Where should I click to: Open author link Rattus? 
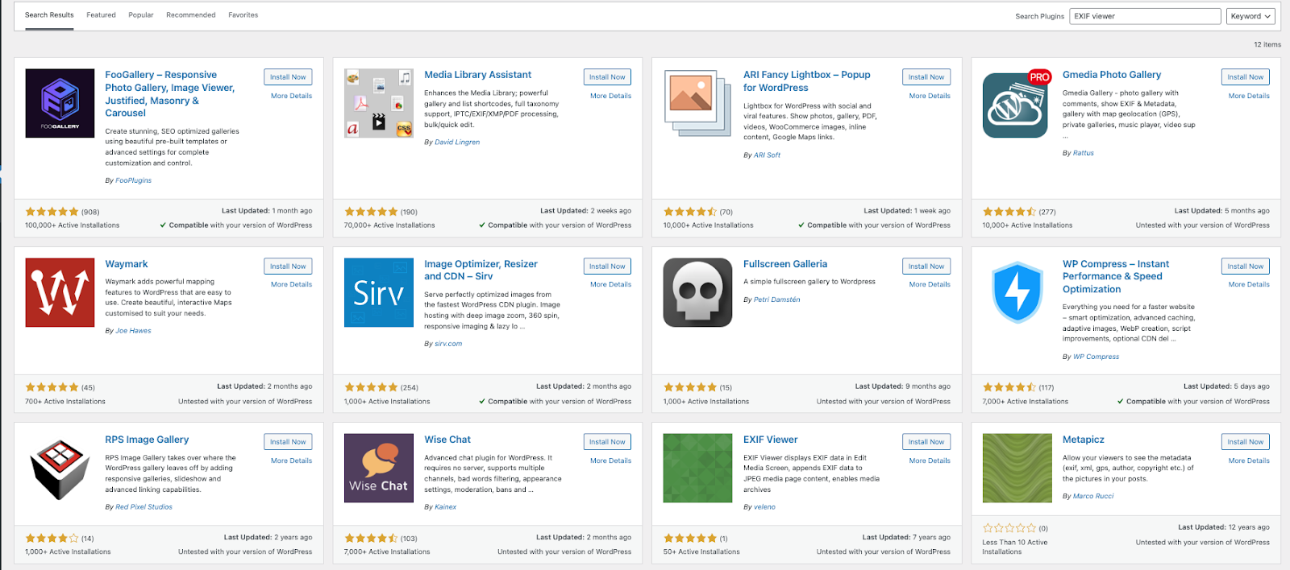pyautogui.click(x=1083, y=153)
